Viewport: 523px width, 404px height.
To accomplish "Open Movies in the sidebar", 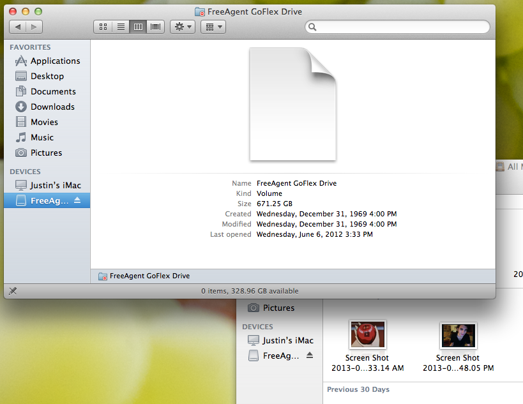I will coord(47,123).
